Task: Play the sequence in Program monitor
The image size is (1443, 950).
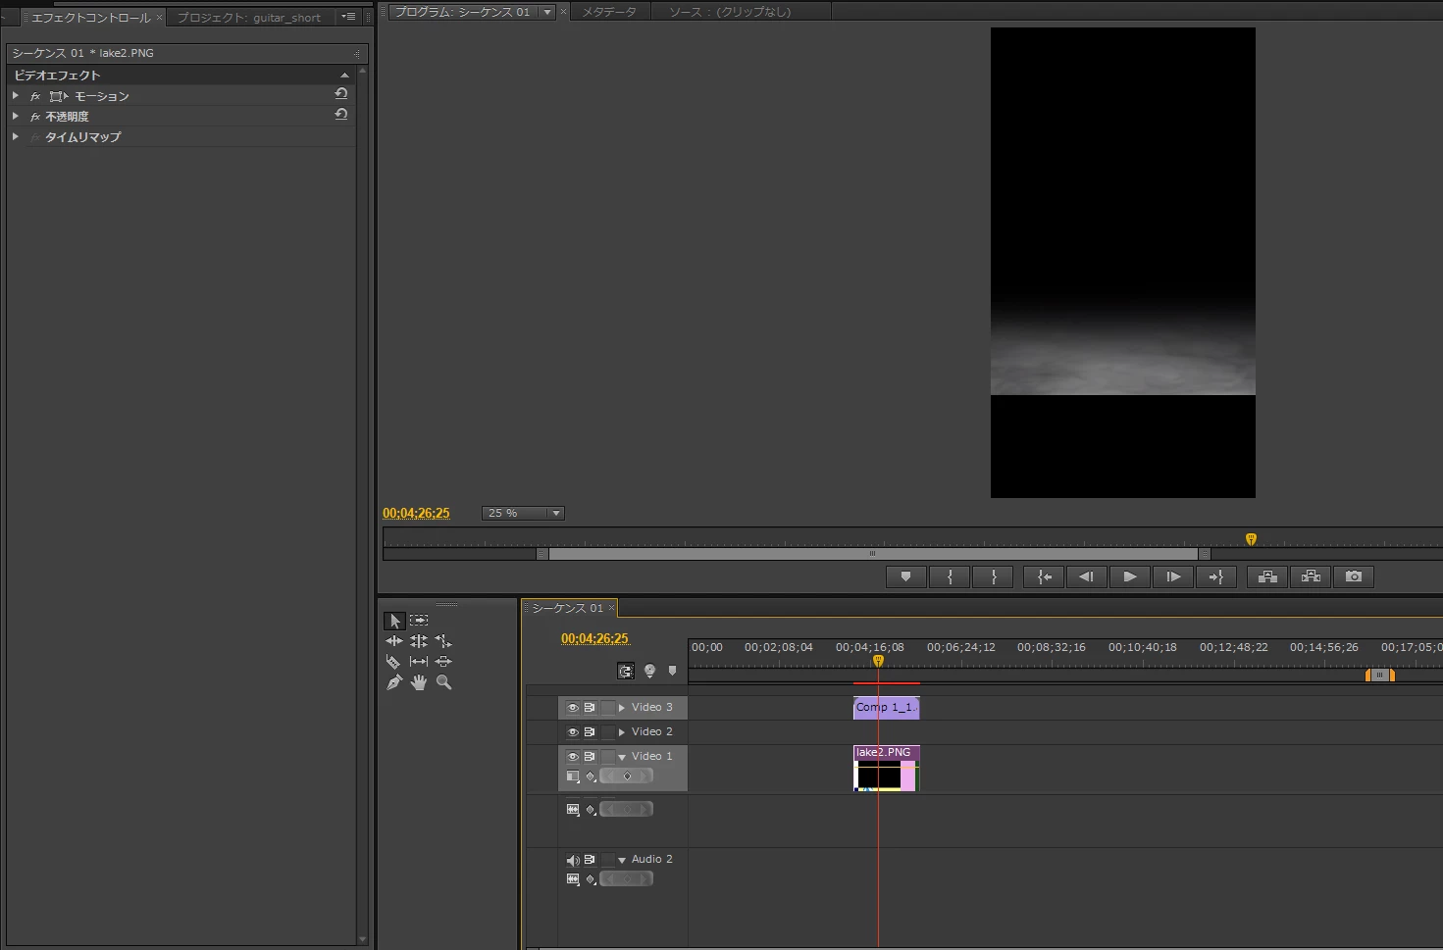Action: point(1129,577)
